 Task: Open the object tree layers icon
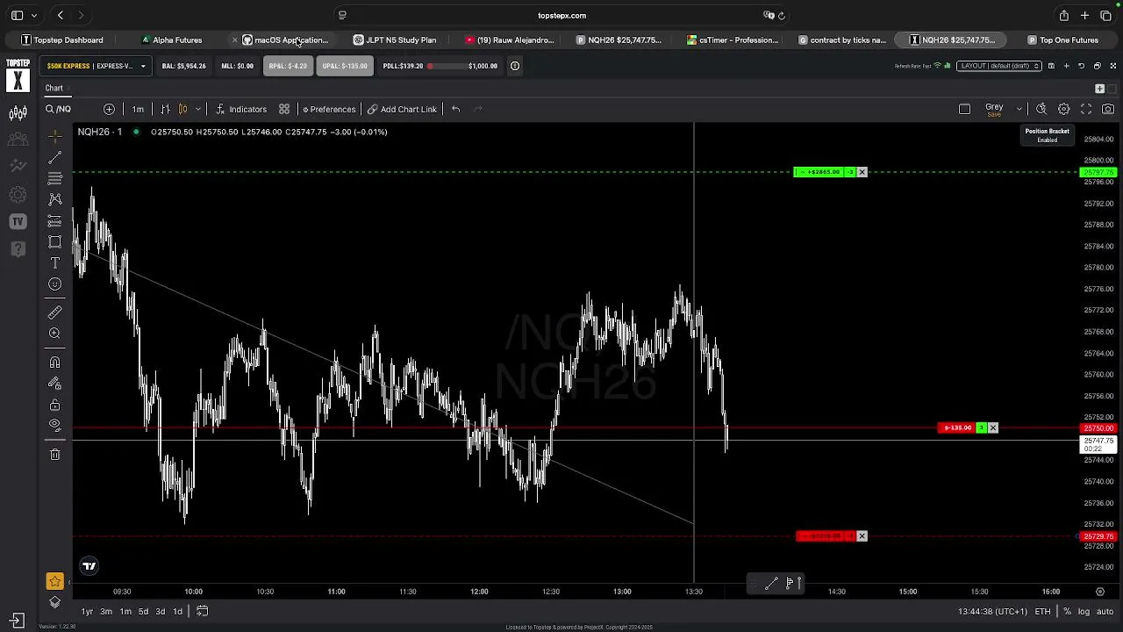[x=54, y=601]
